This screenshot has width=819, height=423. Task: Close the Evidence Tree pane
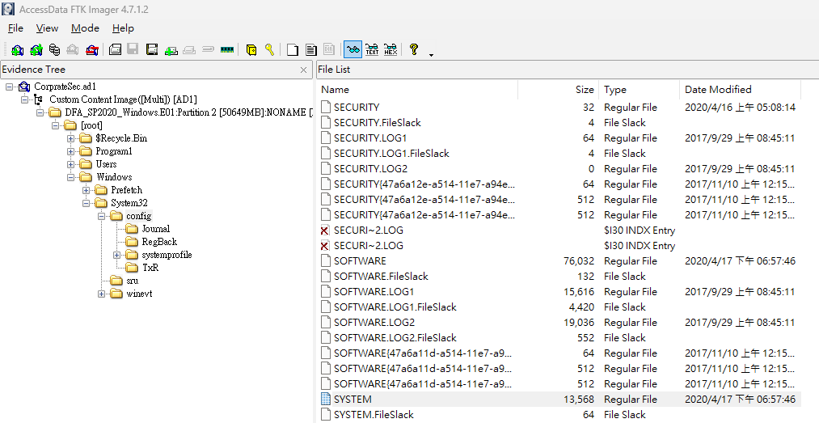[x=303, y=70]
